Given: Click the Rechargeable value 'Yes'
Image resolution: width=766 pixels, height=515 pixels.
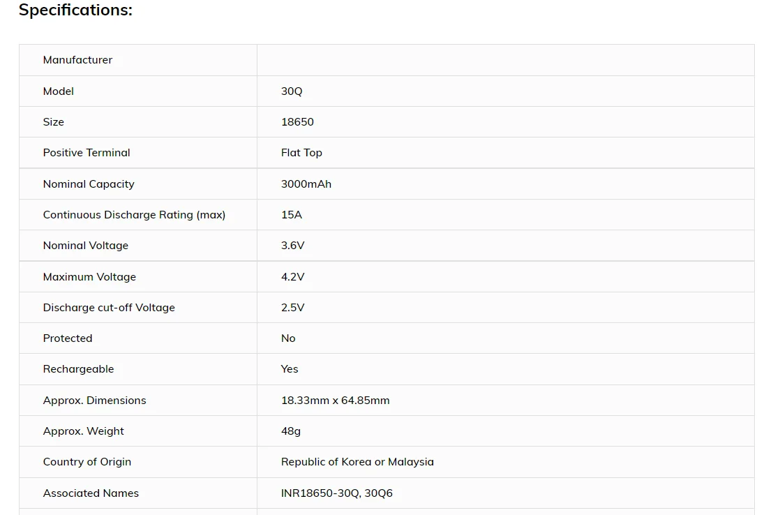Looking at the screenshot, I should pyautogui.click(x=290, y=369).
